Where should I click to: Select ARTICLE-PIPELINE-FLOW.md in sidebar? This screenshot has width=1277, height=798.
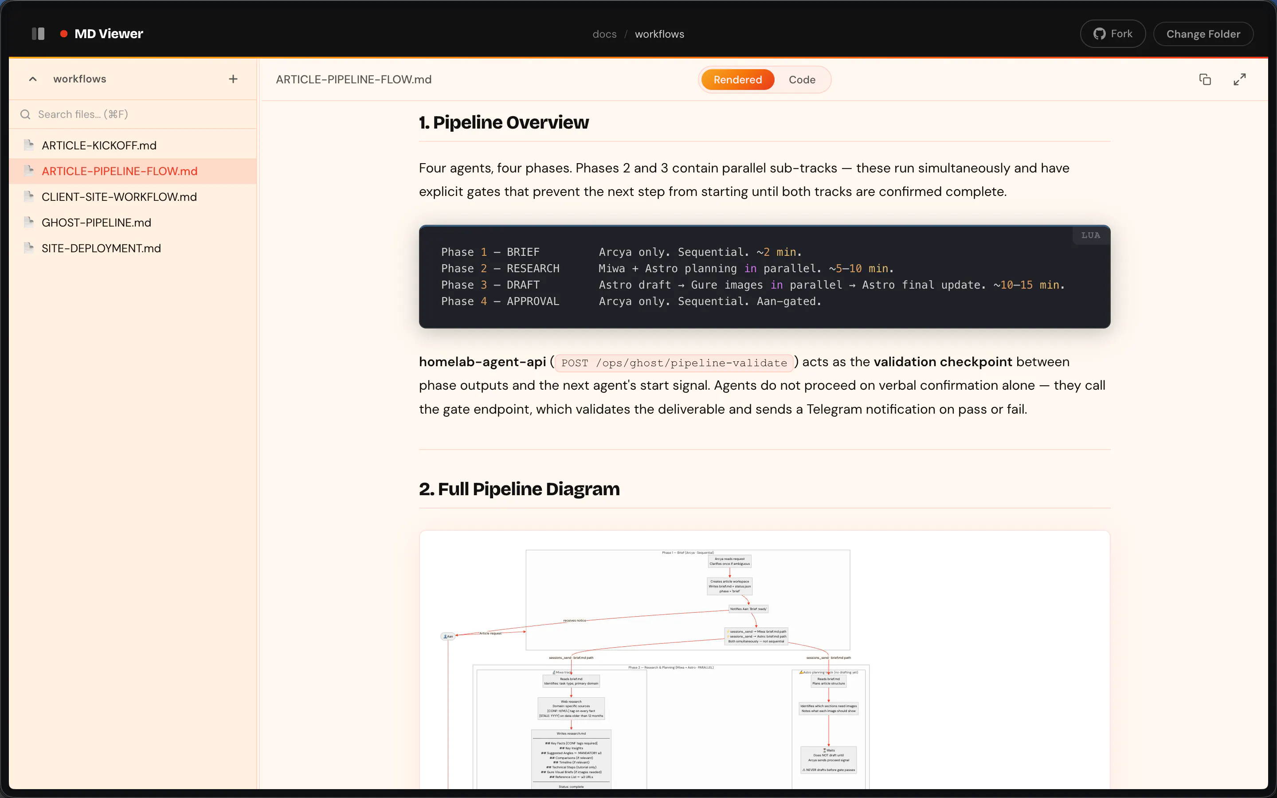(133, 171)
